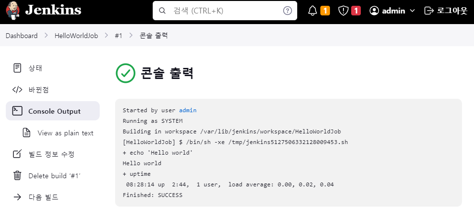
Task: Click the Jenkins title text in header
Action: tap(53, 10)
